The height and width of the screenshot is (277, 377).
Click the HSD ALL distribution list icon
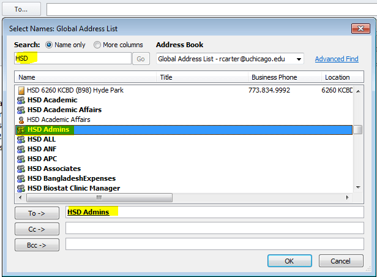point(21,139)
